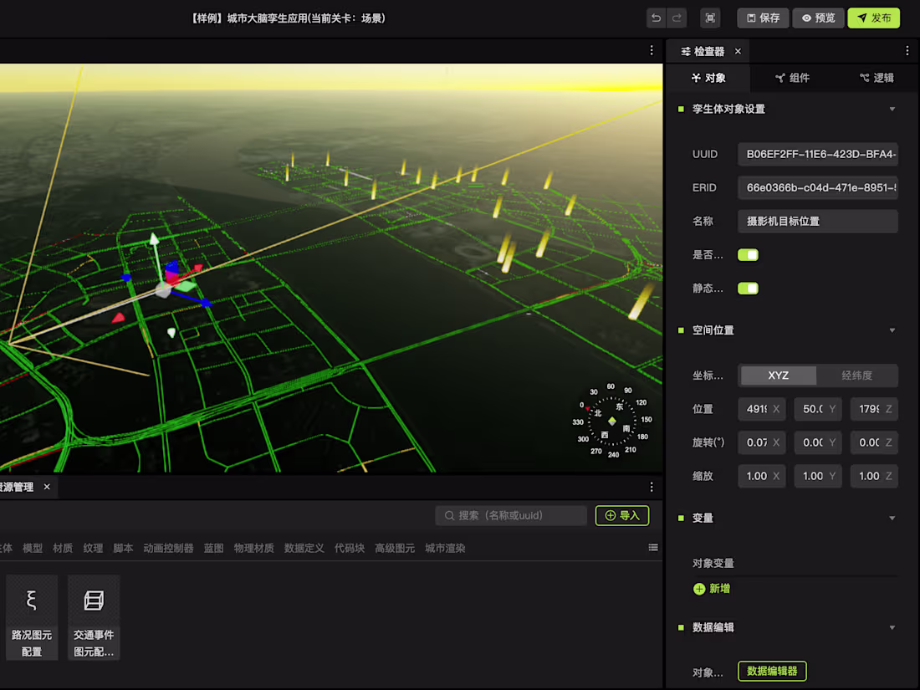
Task: Click the list view icon in resource manager
Action: (x=654, y=547)
